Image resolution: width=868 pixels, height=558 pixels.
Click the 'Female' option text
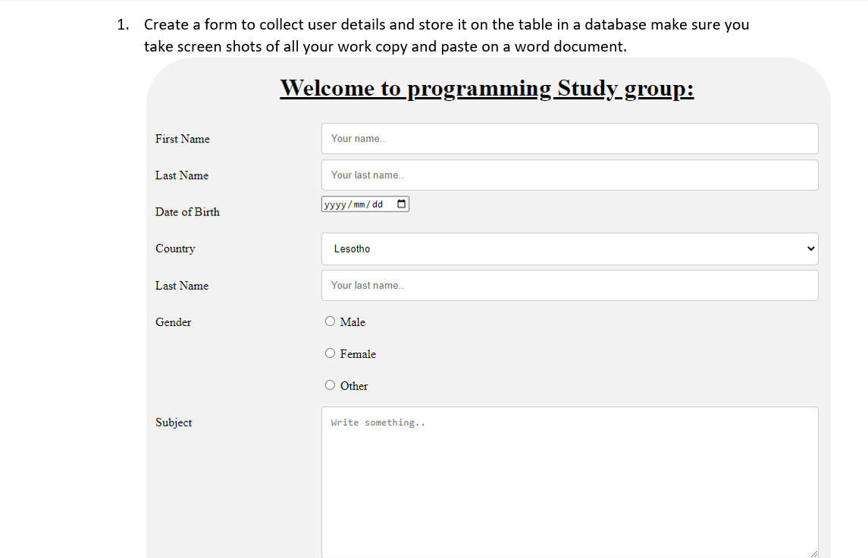pos(358,354)
